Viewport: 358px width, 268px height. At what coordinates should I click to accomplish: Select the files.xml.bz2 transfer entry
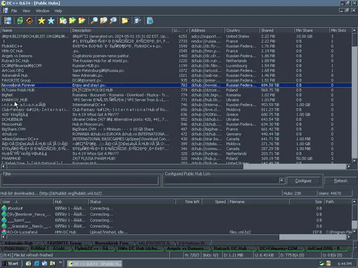pyautogui.click(x=176, y=232)
